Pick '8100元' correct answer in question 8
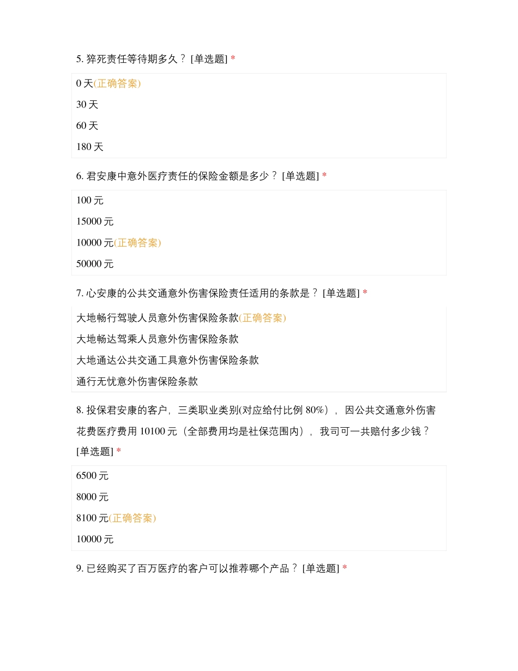 [x=93, y=519]
